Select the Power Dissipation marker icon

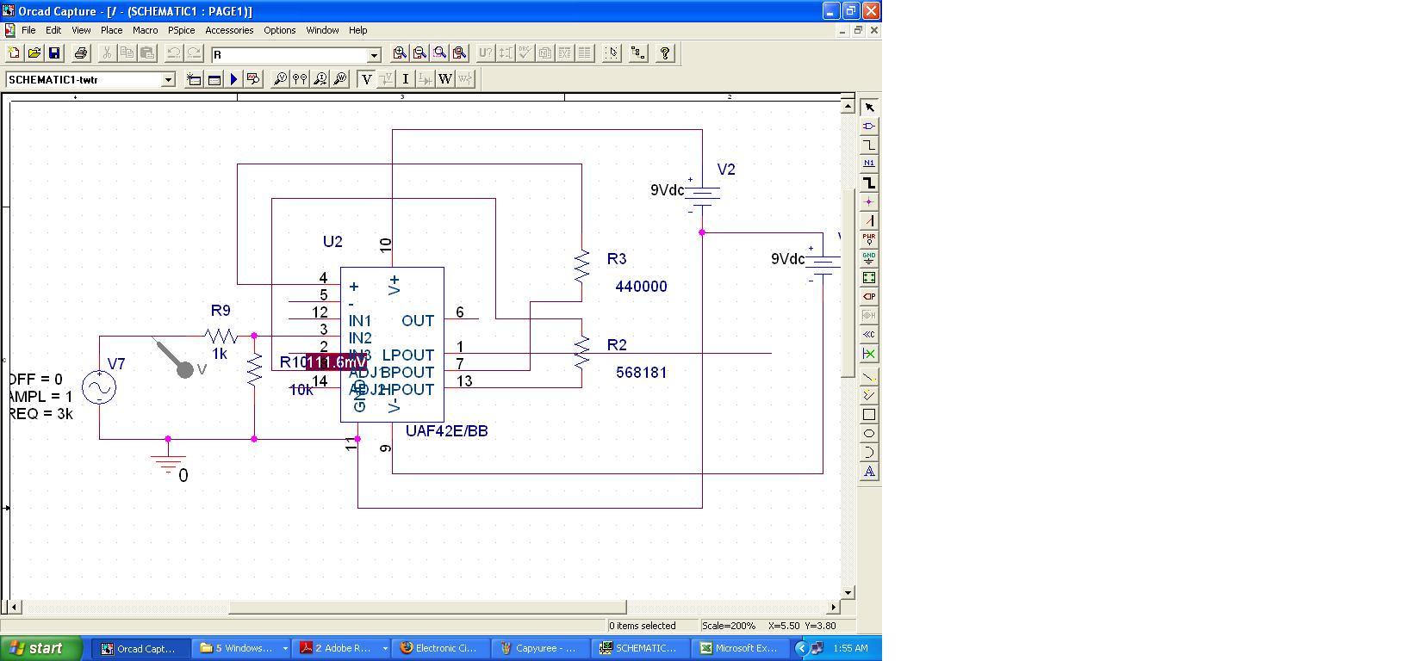(339, 79)
